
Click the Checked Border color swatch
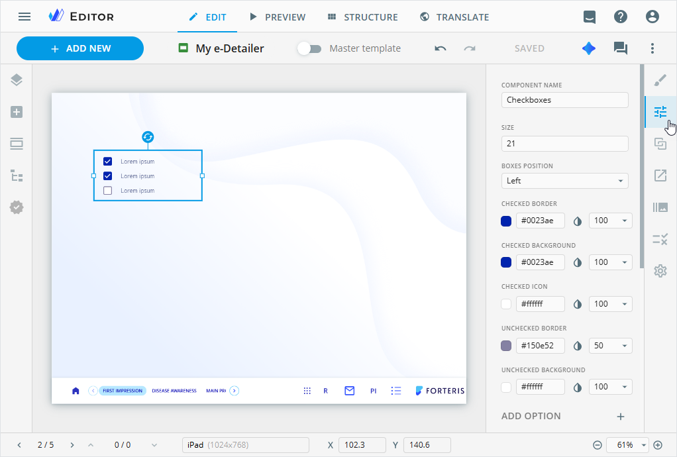point(506,221)
